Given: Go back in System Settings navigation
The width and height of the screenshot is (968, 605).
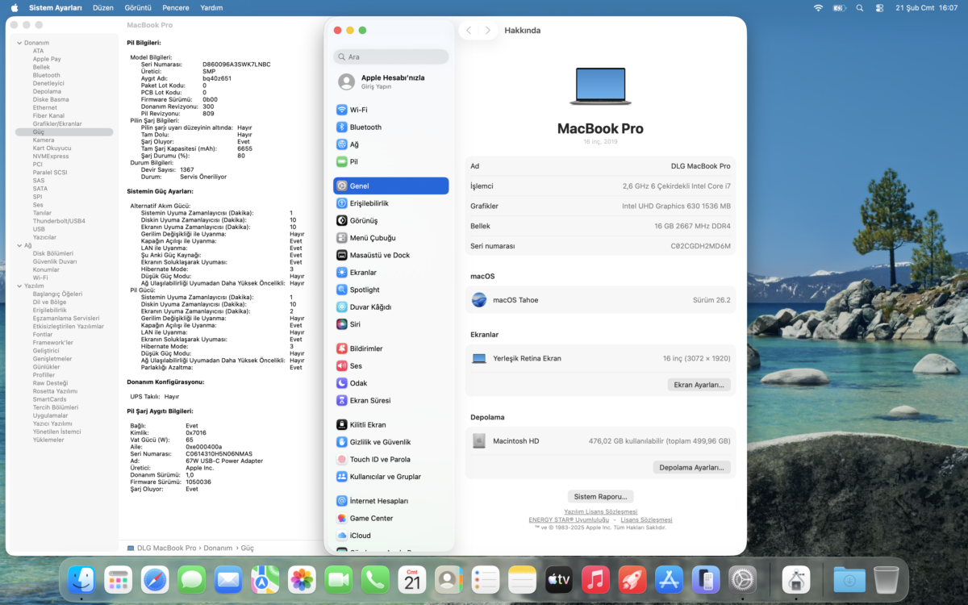Looking at the screenshot, I should (469, 31).
